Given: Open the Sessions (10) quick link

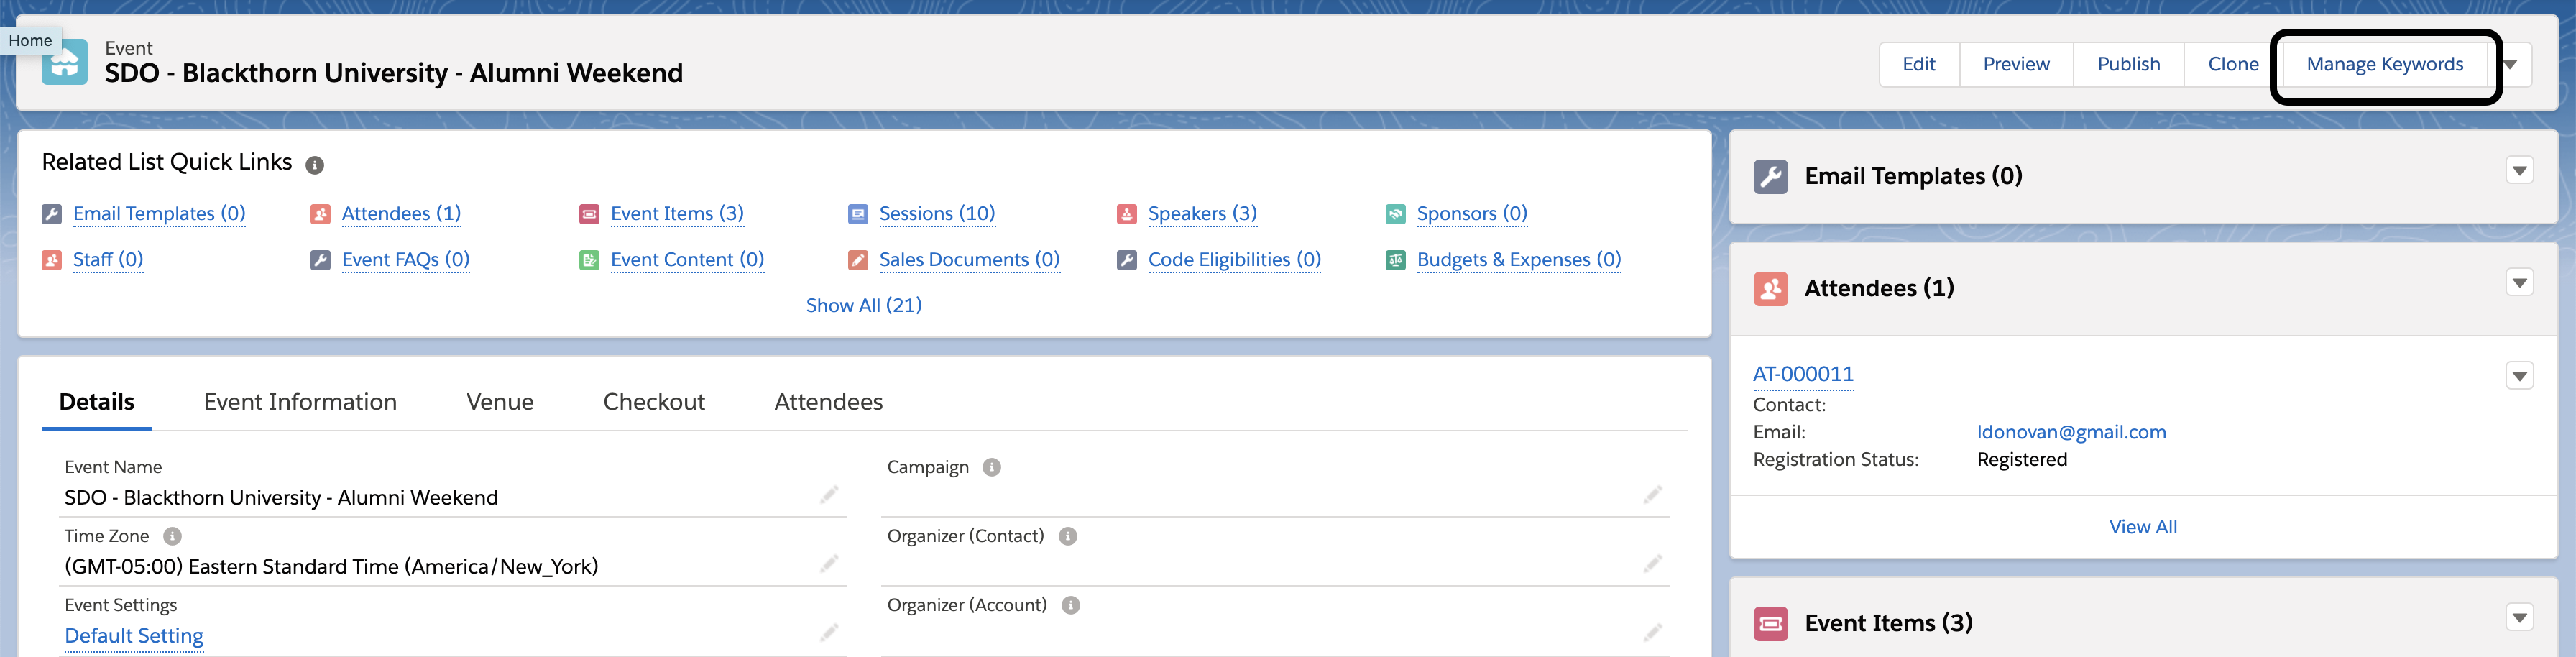Looking at the screenshot, I should point(937,214).
